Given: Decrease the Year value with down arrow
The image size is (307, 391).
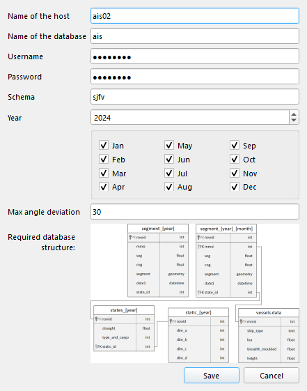Looking at the screenshot, I should pyautogui.click(x=294, y=120).
